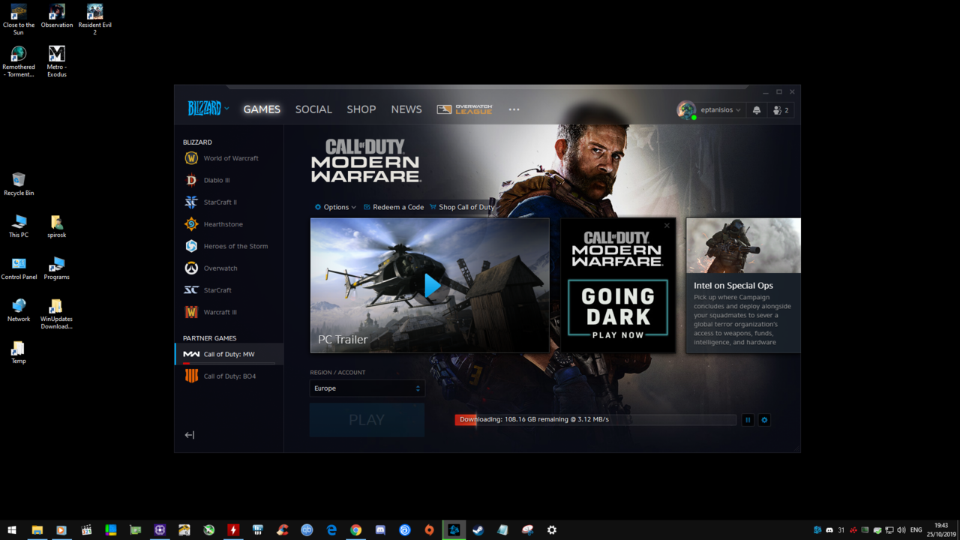Open Microsoft Edge from taskbar
Image resolution: width=960 pixels, height=540 pixels.
pyautogui.click(x=331, y=529)
